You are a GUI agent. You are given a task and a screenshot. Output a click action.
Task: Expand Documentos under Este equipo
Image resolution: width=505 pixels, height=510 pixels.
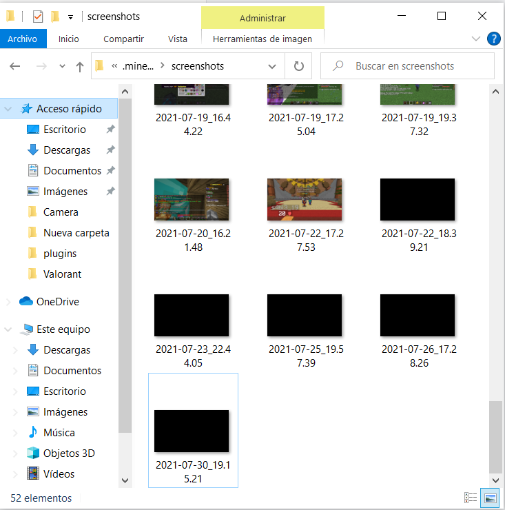tap(15, 371)
